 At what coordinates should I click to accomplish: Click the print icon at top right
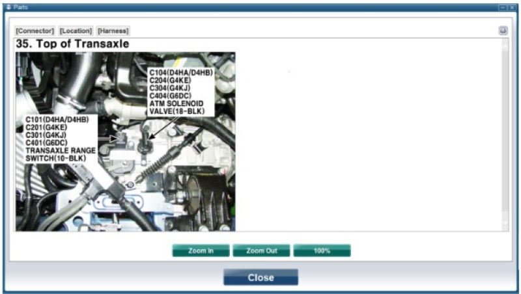point(503,31)
